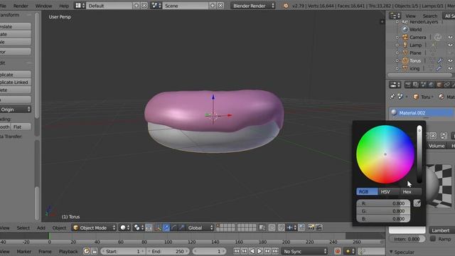Image resolution: width=455 pixels, height=256 pixels.
Task: Click the Camera object icon in the outliner
Action: (x=405, y=37)
